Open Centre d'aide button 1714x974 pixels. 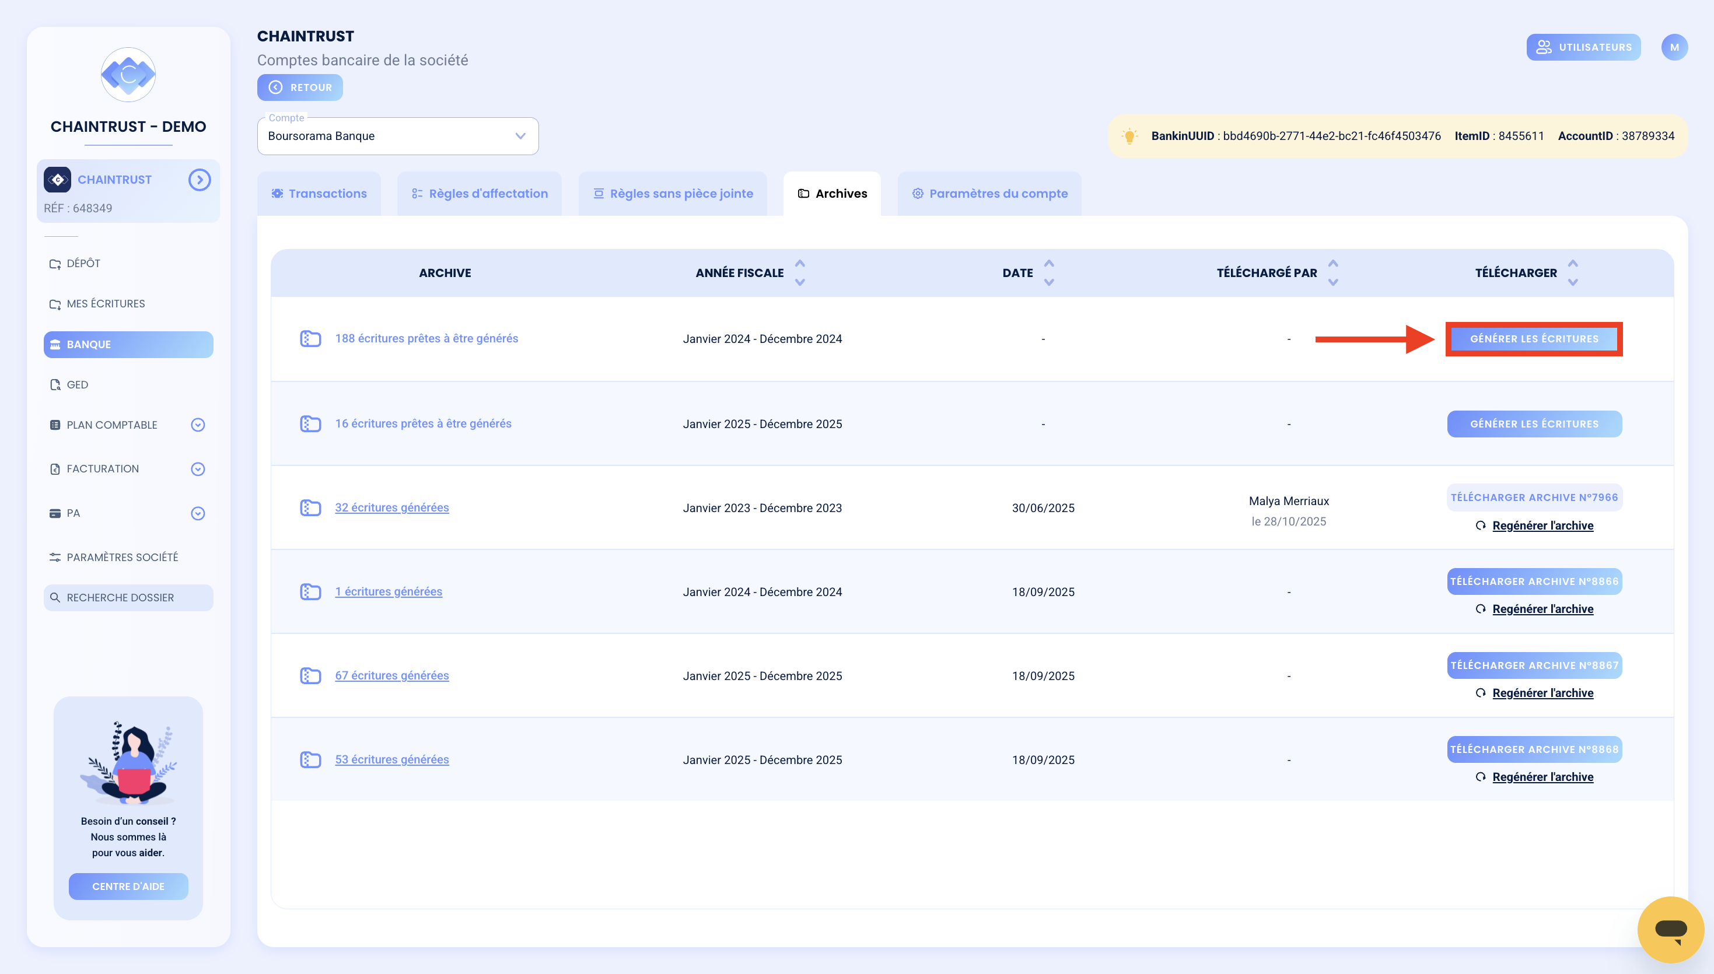tap(128, 887)
